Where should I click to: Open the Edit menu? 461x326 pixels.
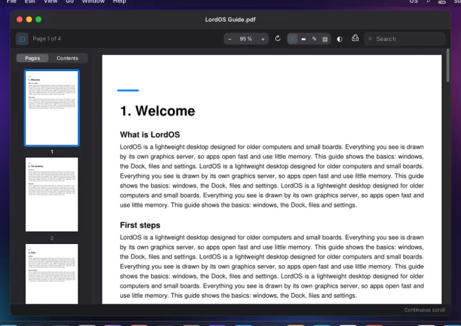tap(29, 1)
